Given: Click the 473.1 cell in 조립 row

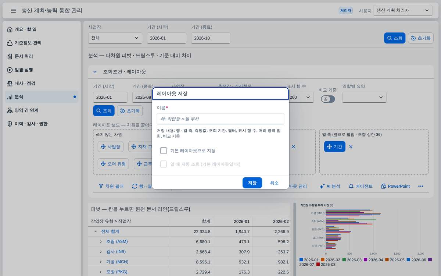Looking at the screenshot, I should click(233, 241).
